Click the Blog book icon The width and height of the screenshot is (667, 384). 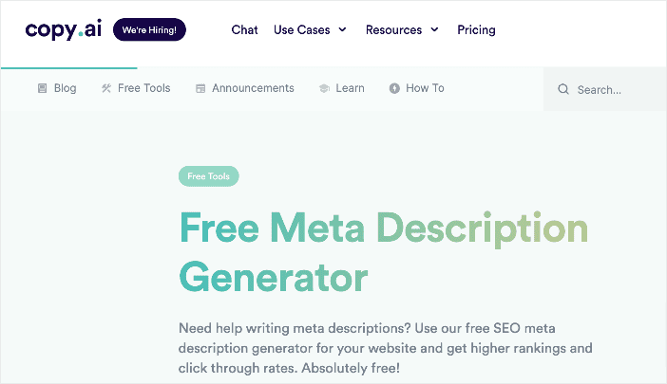click(x=42, y=88)
